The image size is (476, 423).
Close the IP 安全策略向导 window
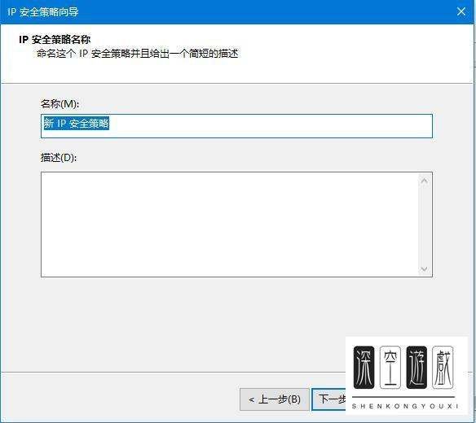pyautogui.click(x=461, y=12)
